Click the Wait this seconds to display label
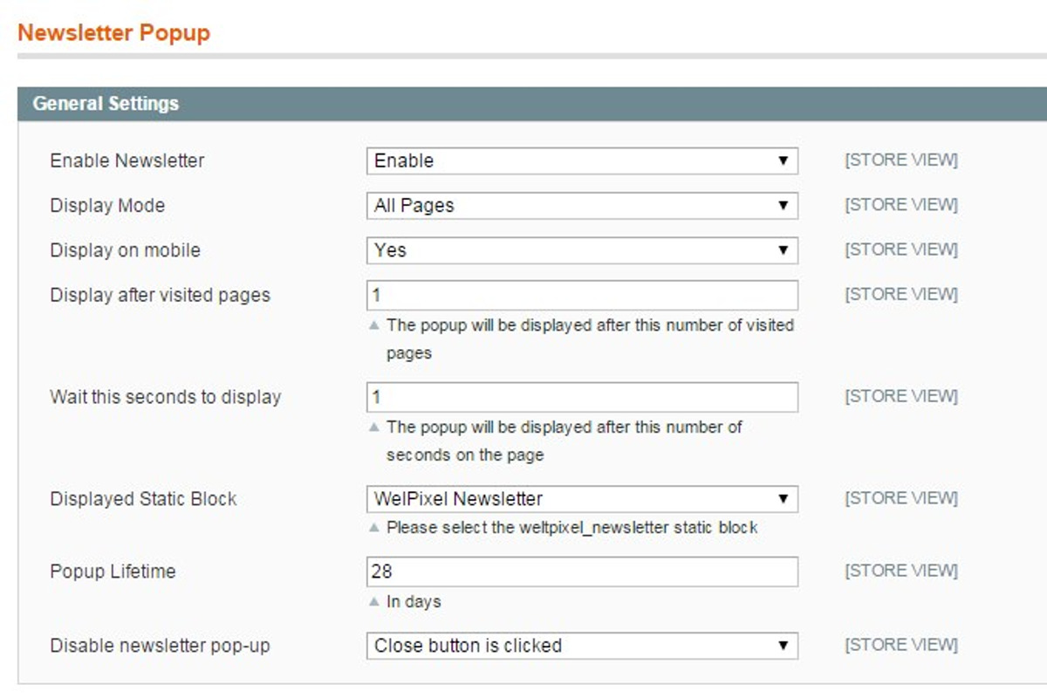The image size is (1047, 698). pos(166,397)
